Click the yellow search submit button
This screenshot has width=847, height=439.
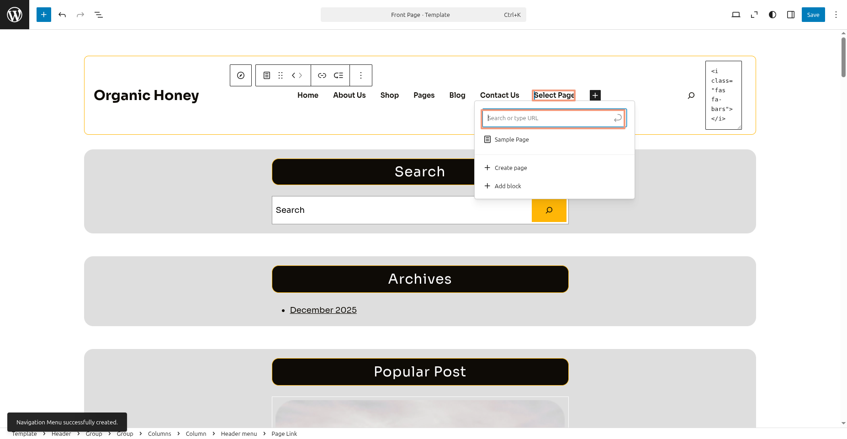coord(549,210)
